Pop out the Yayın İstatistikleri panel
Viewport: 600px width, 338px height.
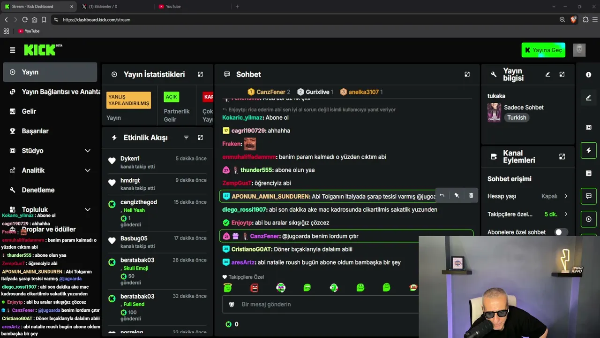[200, 74]
